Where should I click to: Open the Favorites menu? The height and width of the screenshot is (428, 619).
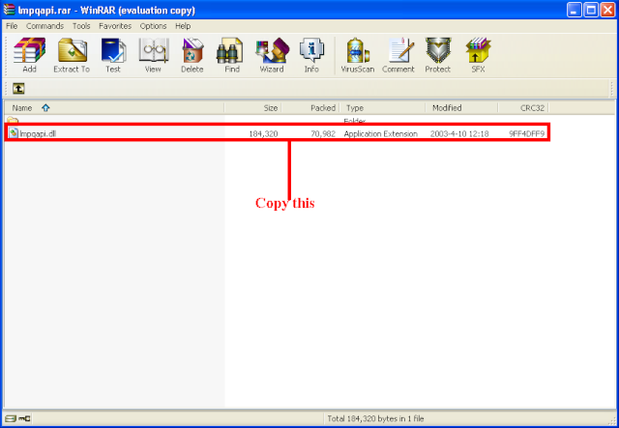(x=115, y=26)
